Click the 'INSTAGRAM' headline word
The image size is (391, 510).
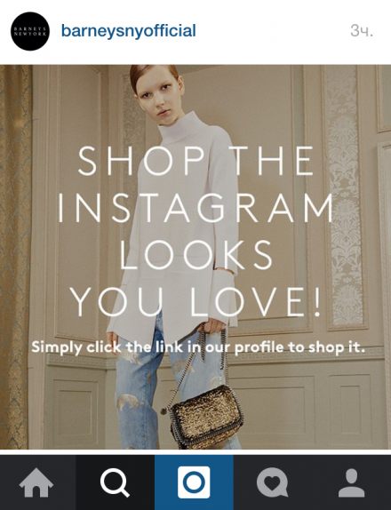click(195, 208)
